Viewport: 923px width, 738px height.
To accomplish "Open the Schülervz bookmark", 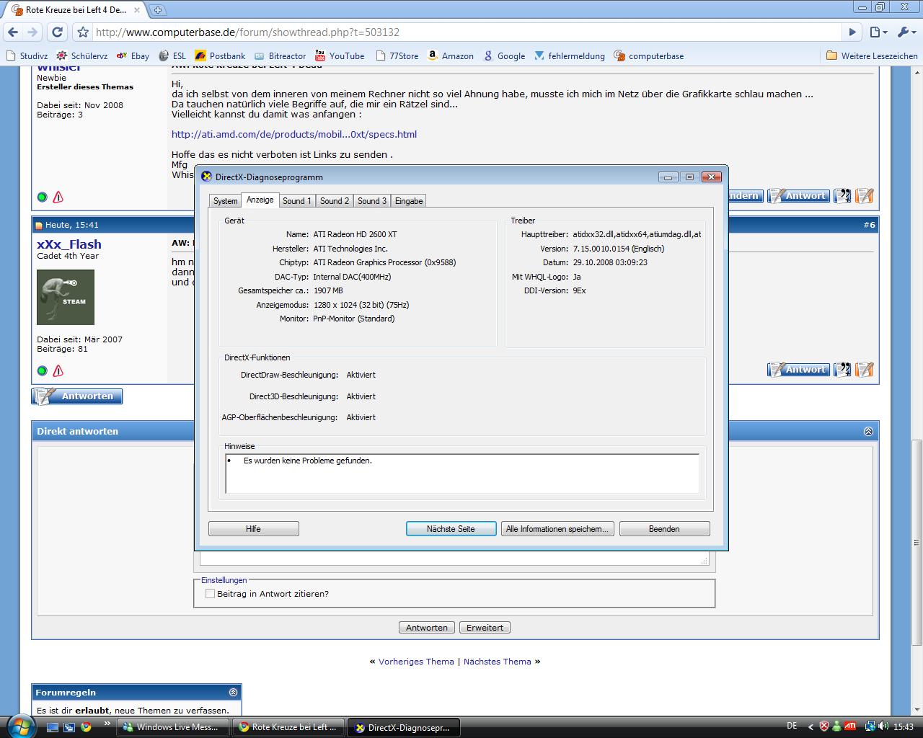I will click(x=82, y=55).
